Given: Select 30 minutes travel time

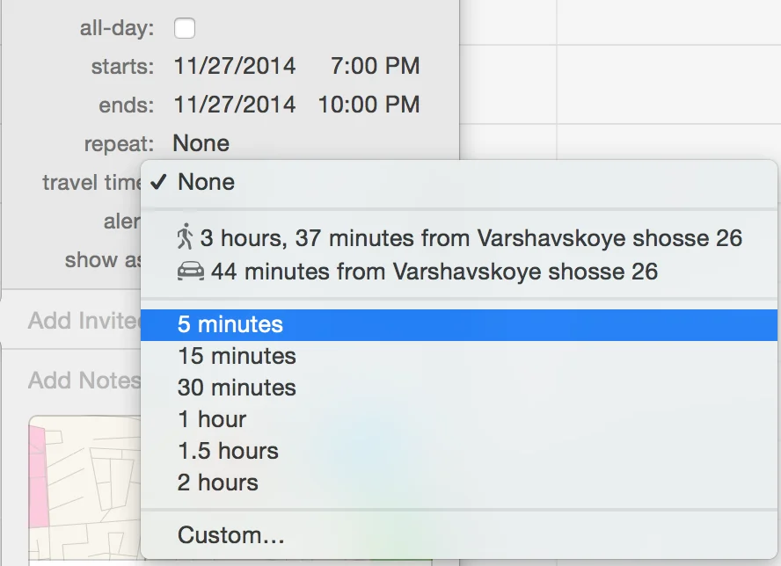Looking at the screenshot, I should [237, 388].
